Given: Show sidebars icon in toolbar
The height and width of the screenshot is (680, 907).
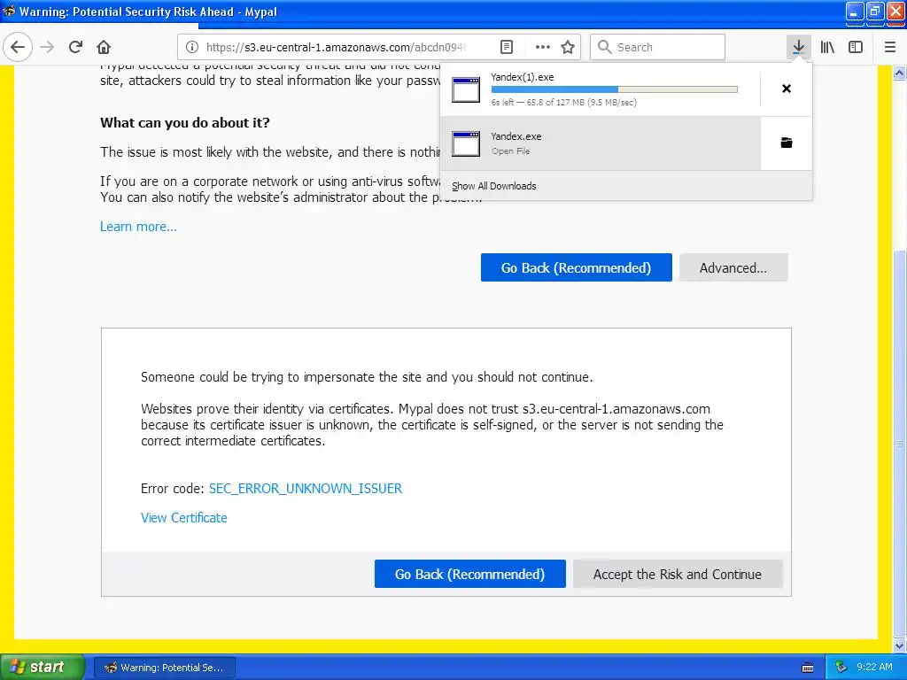Looking at the screenshot, I should (x=856, y=47).
